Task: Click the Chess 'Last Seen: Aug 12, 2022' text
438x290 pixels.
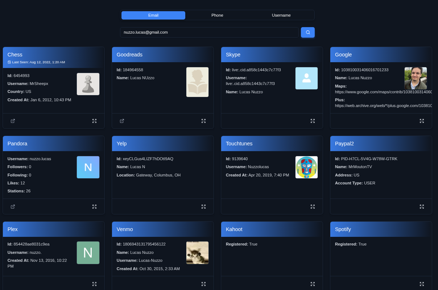Action: (36, 62)
